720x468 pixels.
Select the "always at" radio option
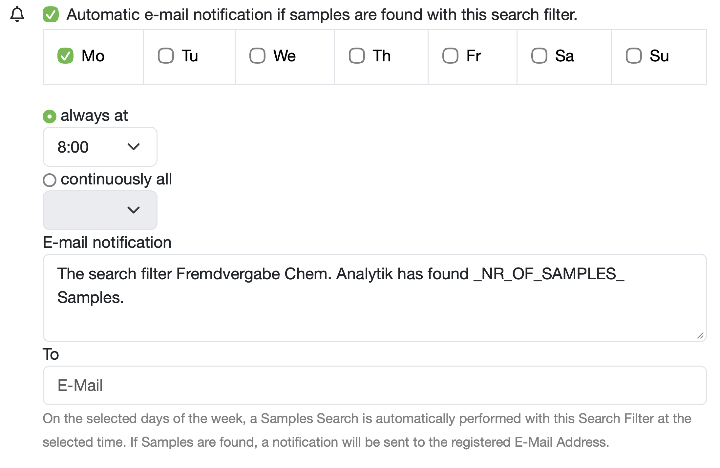tap(50, 117)
